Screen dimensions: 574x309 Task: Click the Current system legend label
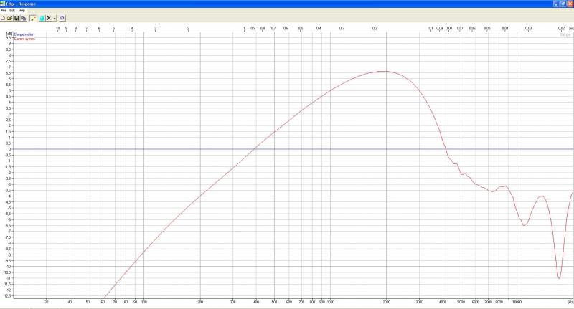pyautogui.click(x=24, y=38)
